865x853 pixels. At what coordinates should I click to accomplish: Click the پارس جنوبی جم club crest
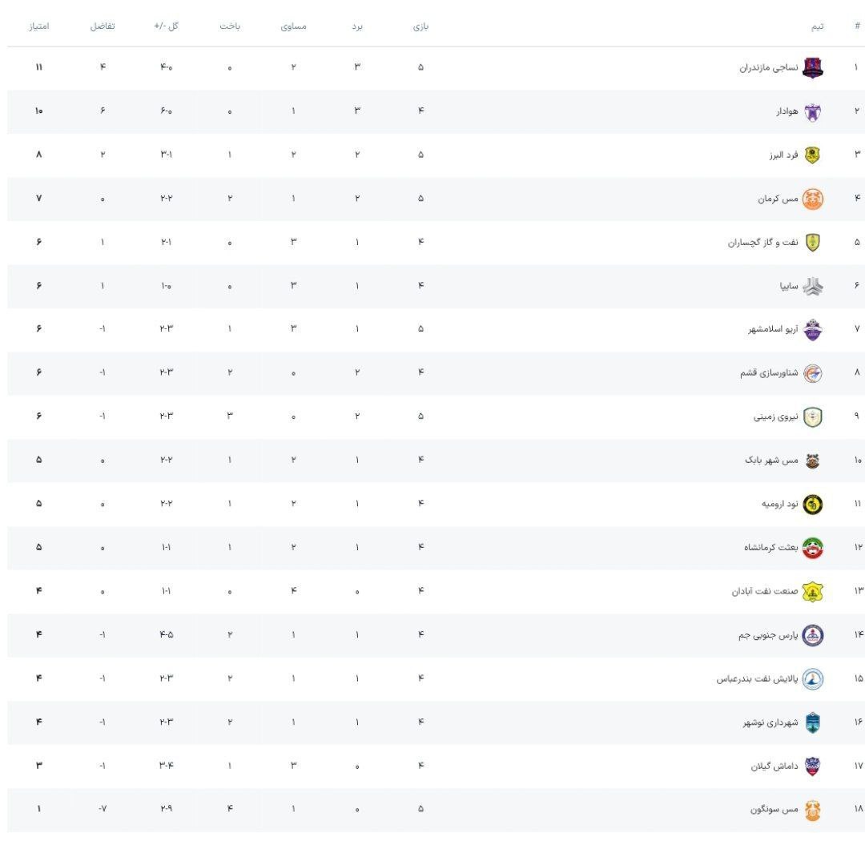coord(813,635)
